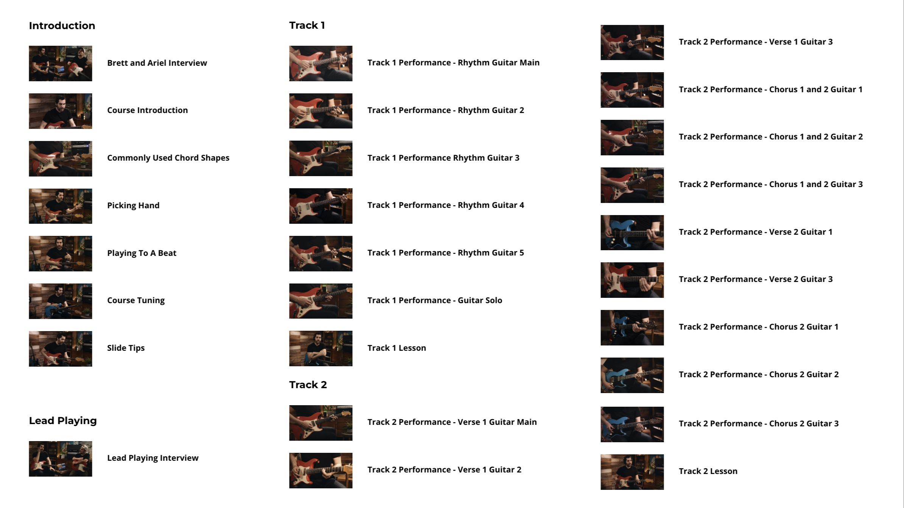Select the Commonly Used Chord Shapes link

click(168, 158)
